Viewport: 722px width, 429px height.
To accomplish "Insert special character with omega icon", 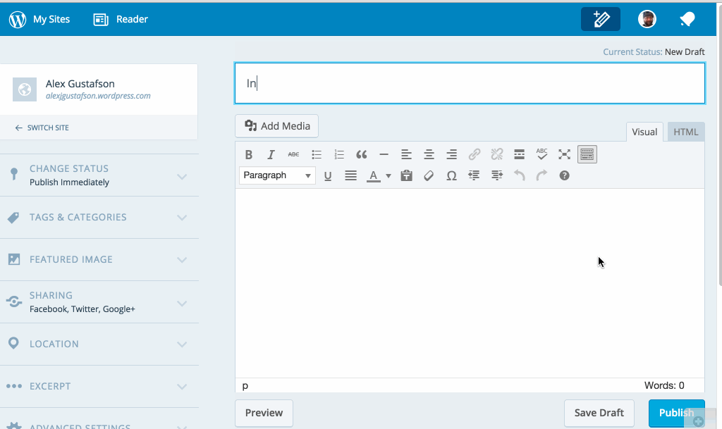I will pyautogui.click(x=451, y=176).
